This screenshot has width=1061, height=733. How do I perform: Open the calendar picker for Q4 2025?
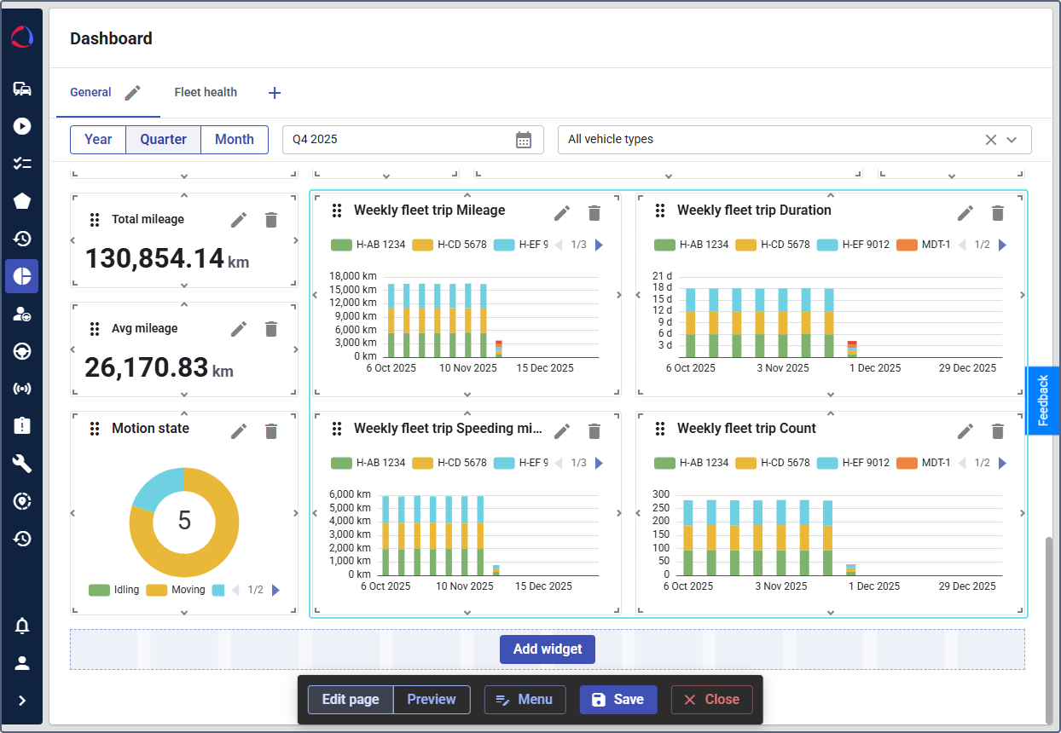[524, 140]
